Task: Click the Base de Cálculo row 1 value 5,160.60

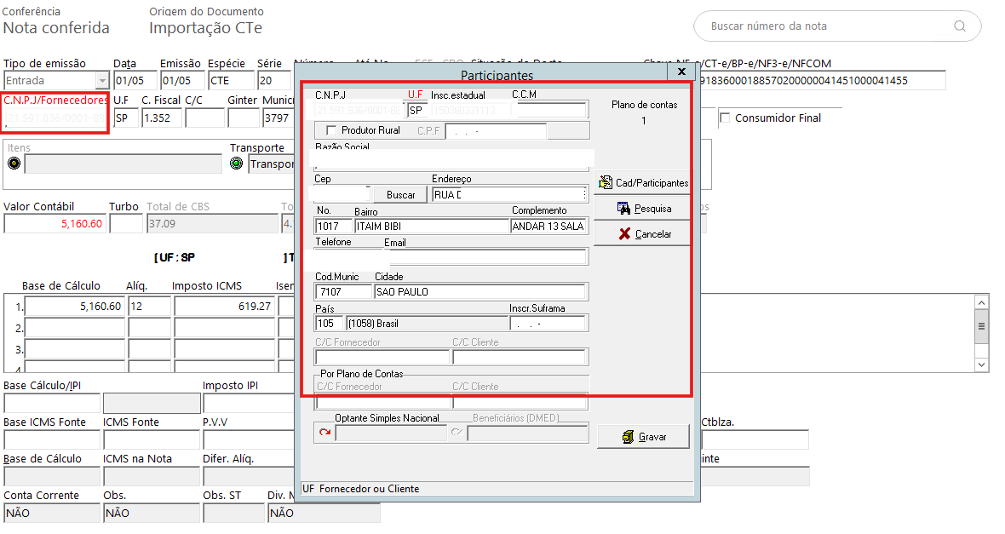Action: 74,307
